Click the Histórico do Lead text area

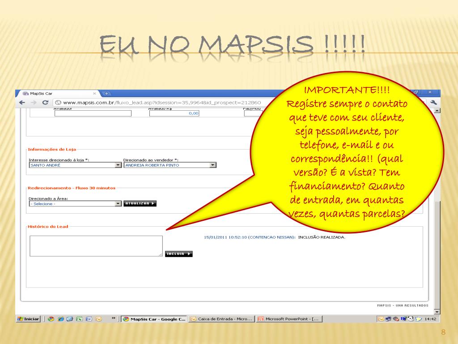pyautogui.click(x=96, y=246)
